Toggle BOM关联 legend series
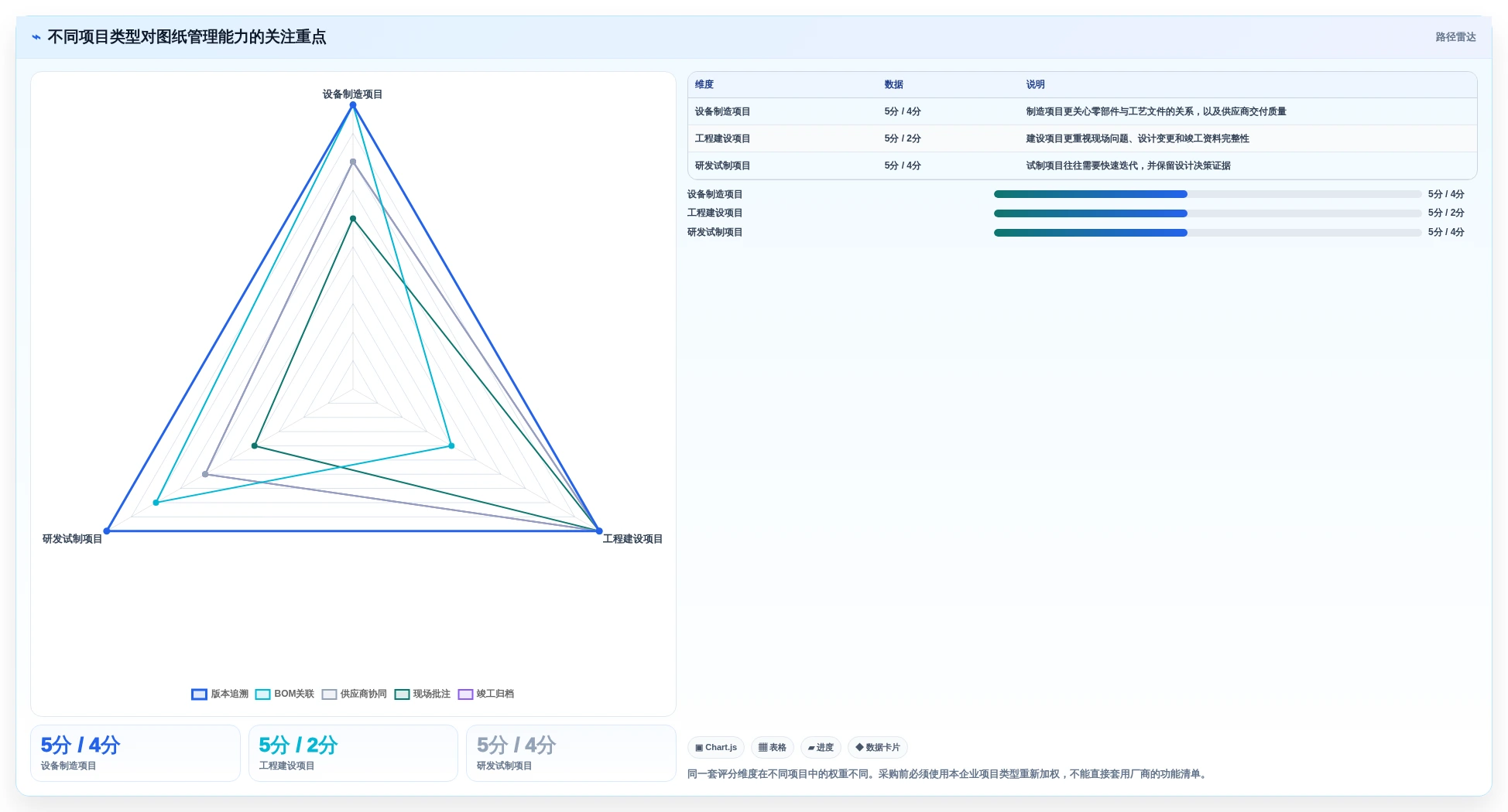 [x=285, y=694]
